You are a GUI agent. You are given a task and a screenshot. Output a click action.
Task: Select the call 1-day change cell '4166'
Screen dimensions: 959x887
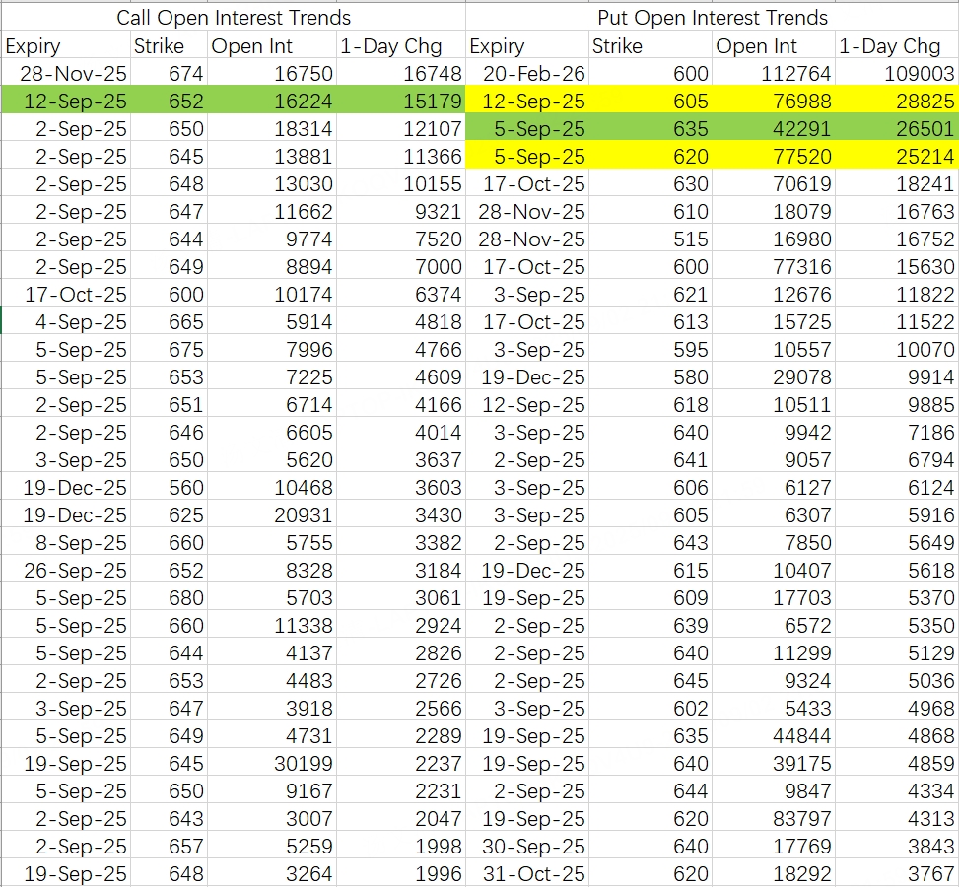point(400,404)
